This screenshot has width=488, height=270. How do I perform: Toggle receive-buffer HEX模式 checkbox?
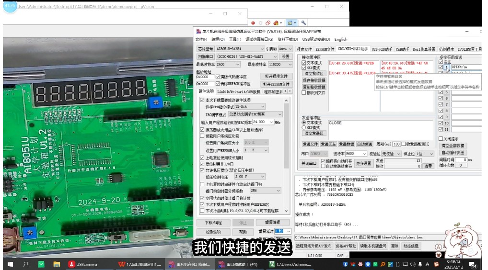(304, 67)
